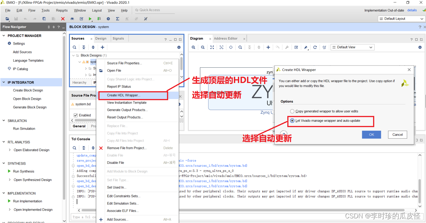Toggle the Enabled checkbox for system.bd
This screenshot has height=223, width=426.
click(76, 115)
